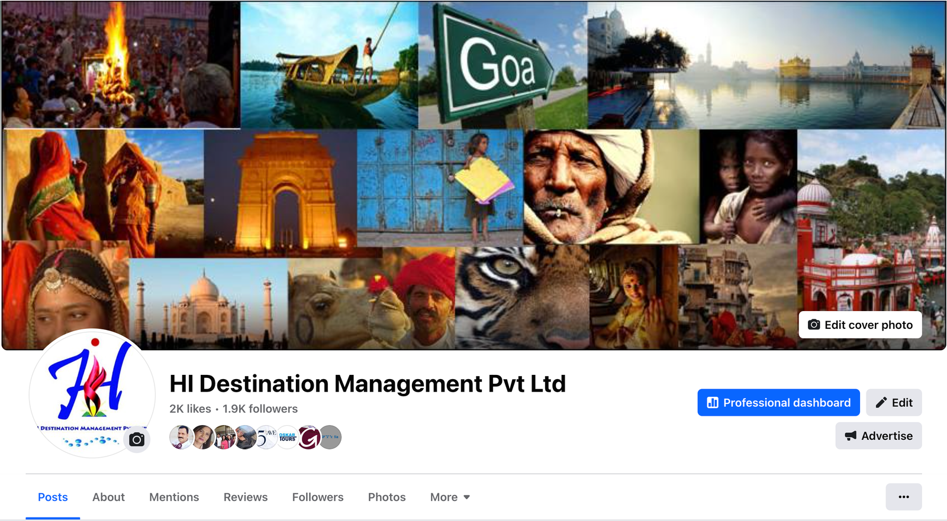This screenshot has width=947, height=521.
Task: Open the three-dots options menu
Action: coord(903,497)
